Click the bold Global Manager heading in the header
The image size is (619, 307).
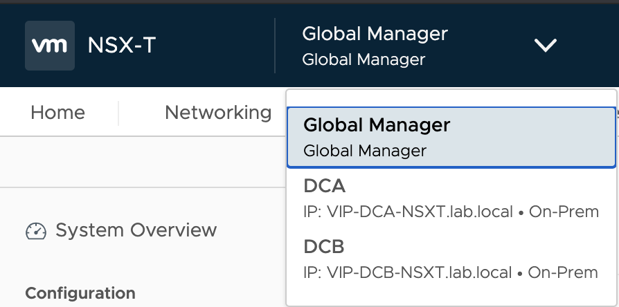[x=375, y=34]
